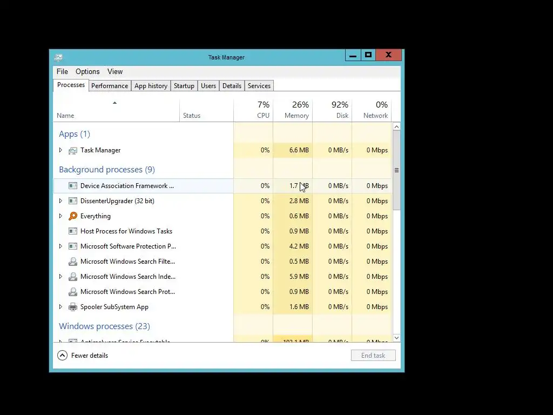The height and width of the screenshot is (415, 553).
Task: Select Spooler SubSystem App row
Action: [222, 307]
